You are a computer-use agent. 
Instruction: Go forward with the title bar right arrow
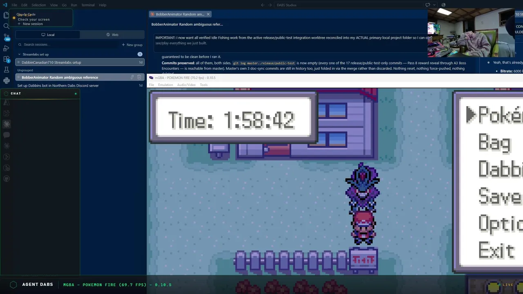270,5
